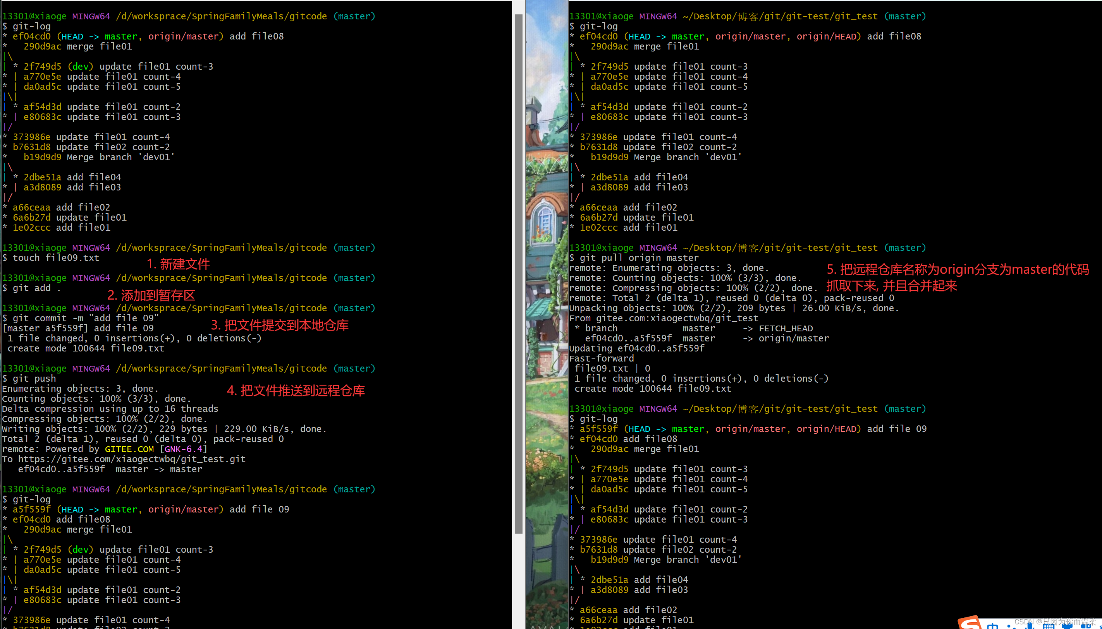This screenshot has height=629, width=1102.
Task: Open the Sogou toolbox grid icon
Action: click(1086, 626)
